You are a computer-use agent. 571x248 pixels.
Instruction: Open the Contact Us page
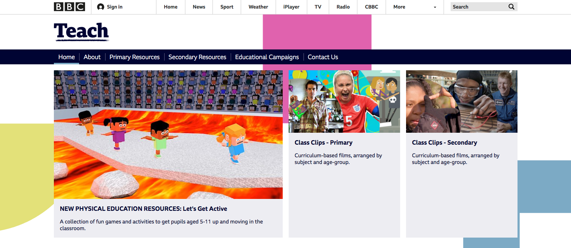click(323, 57)
